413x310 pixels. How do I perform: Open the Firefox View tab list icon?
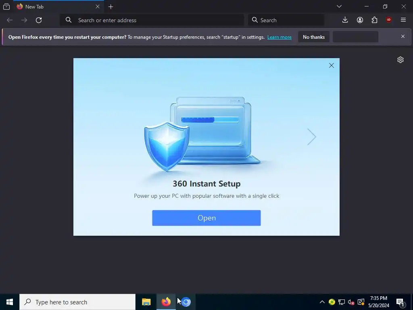[x=6, y=6]
